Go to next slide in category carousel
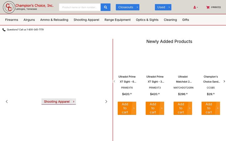This screenshot has width=226, height=141. pos(106,102)
